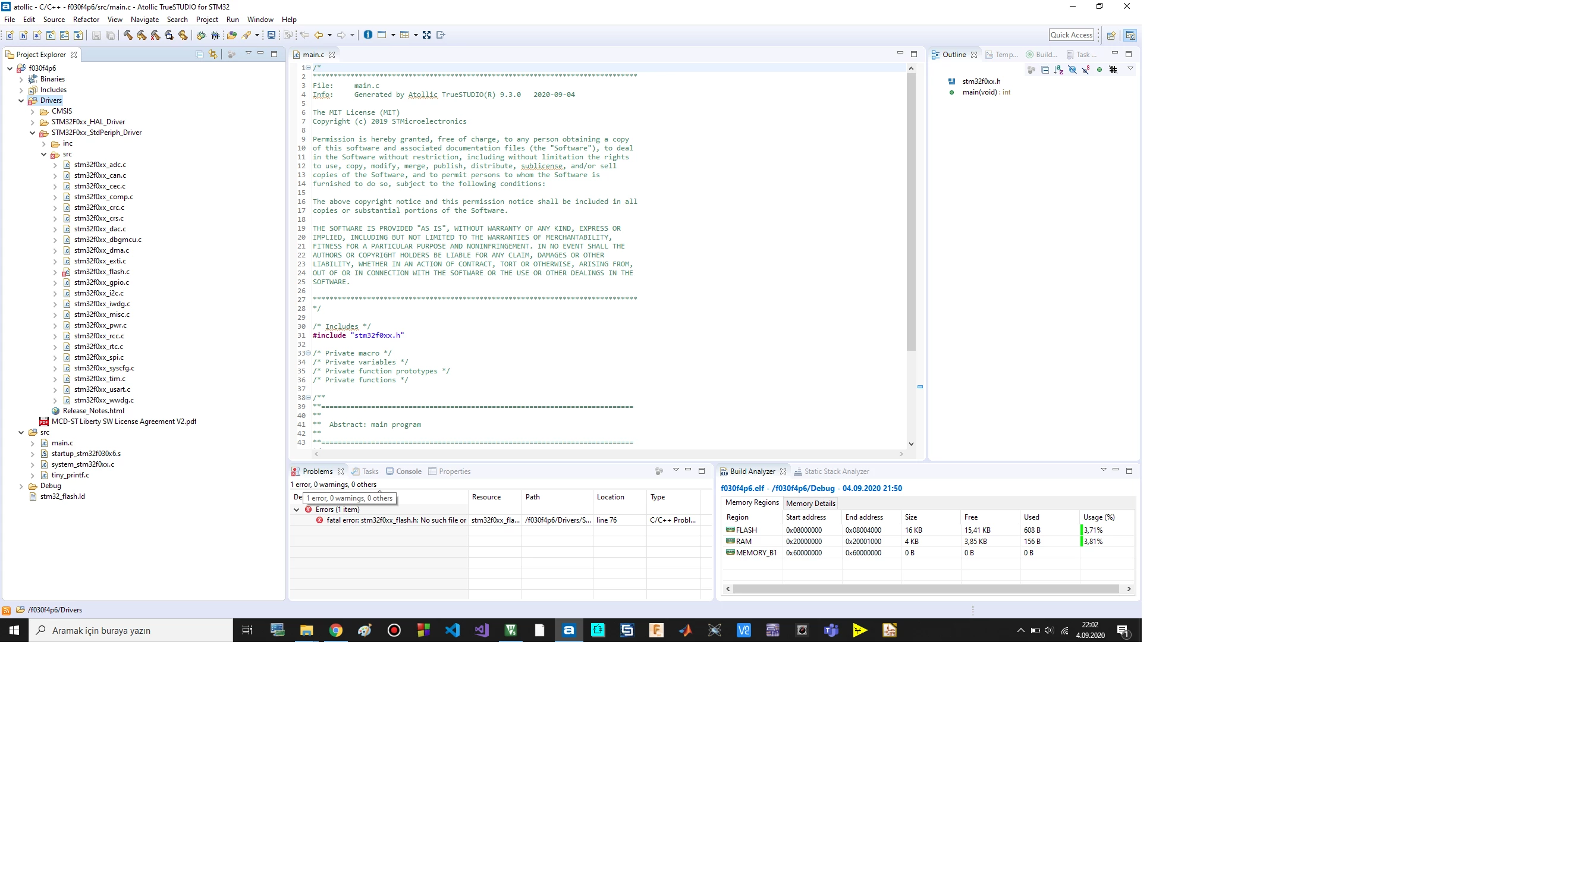Click the Windows Start button
This screenshot has height=893, width=1577.
[x=14, y=630]
